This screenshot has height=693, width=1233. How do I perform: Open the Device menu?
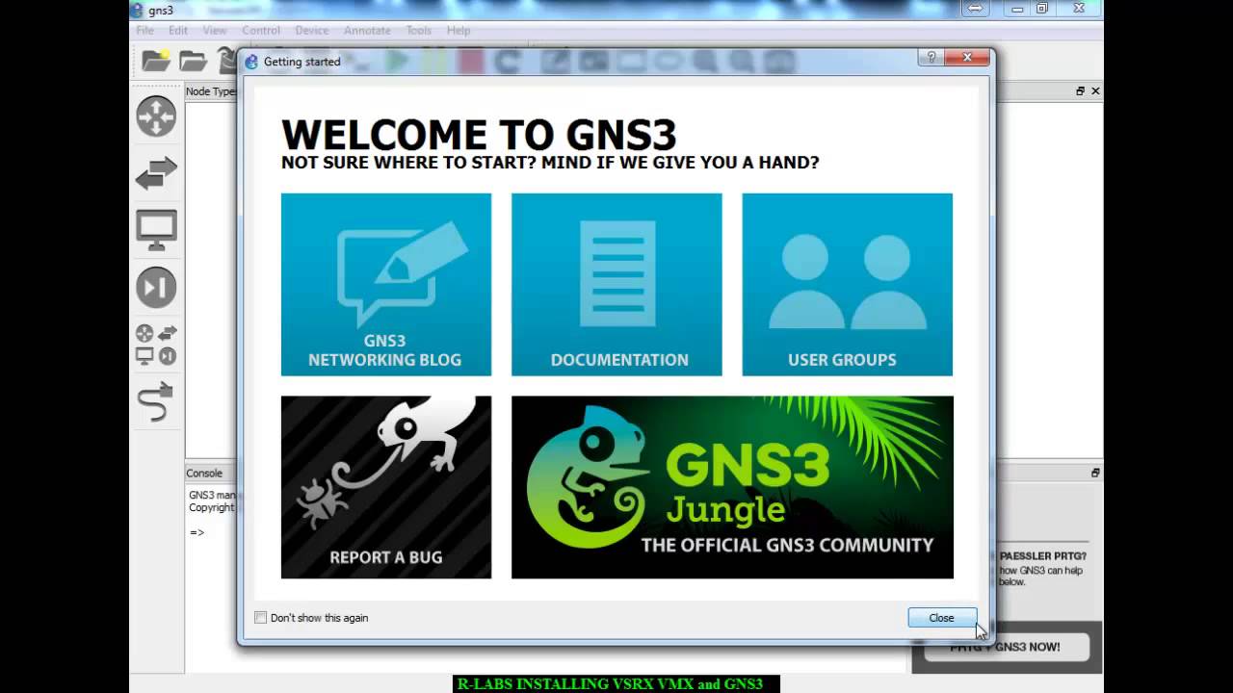tap(311, 30)
